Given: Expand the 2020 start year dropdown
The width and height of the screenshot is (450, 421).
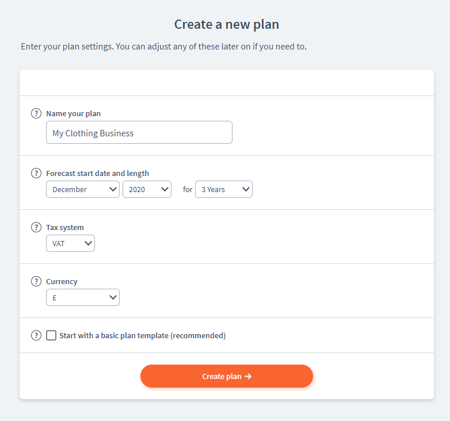Looking at the screenshot, I should click(x=147, y=189).
